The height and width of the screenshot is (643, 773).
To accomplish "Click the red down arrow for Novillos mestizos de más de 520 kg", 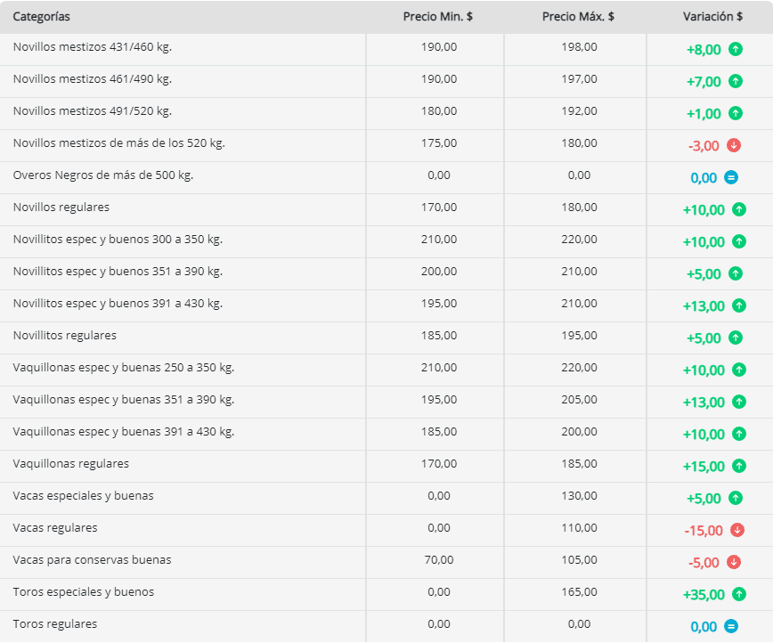I will tap(734, 146).
